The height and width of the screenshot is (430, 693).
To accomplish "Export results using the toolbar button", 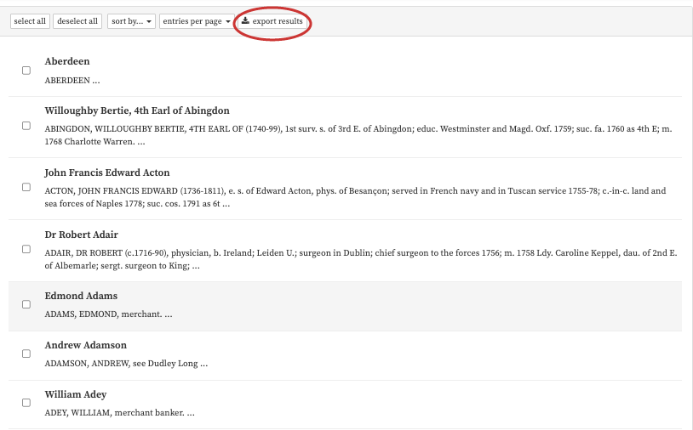I will tap(272, 21).
